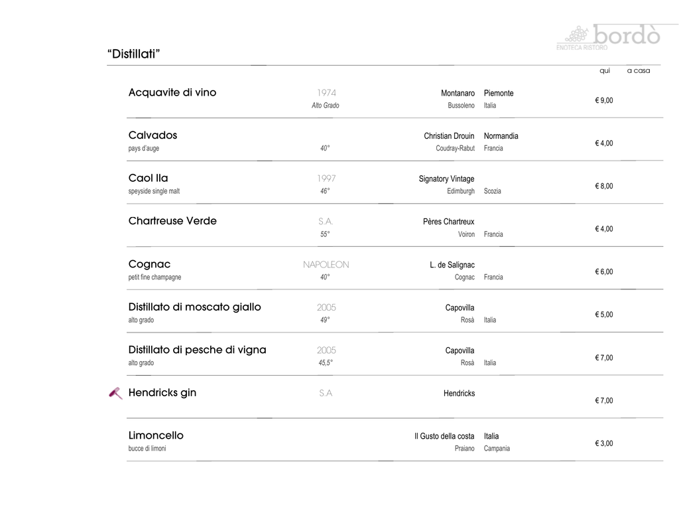Click the corkscrew icon beside Hendricks gin
This screenshot has height=525, width=679.
(115, 394)
